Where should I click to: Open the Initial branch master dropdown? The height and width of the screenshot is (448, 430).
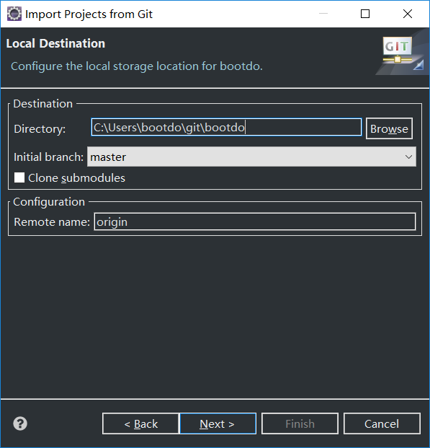tap(251, 157)
